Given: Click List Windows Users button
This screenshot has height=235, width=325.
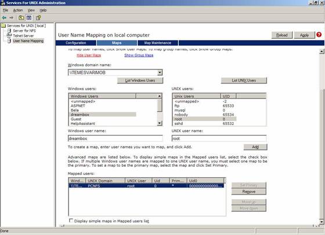Looking at the screenshot, I should 140,80.
